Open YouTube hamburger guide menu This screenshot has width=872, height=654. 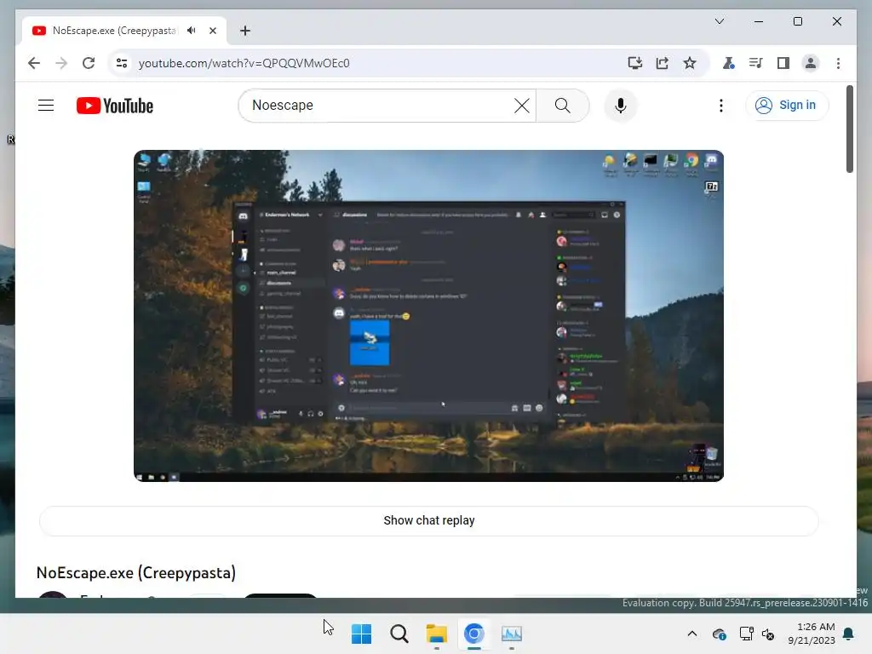(x=46, y=105)
